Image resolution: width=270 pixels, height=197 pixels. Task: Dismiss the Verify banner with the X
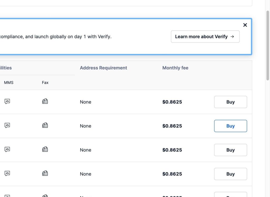(x=245, y=25)
